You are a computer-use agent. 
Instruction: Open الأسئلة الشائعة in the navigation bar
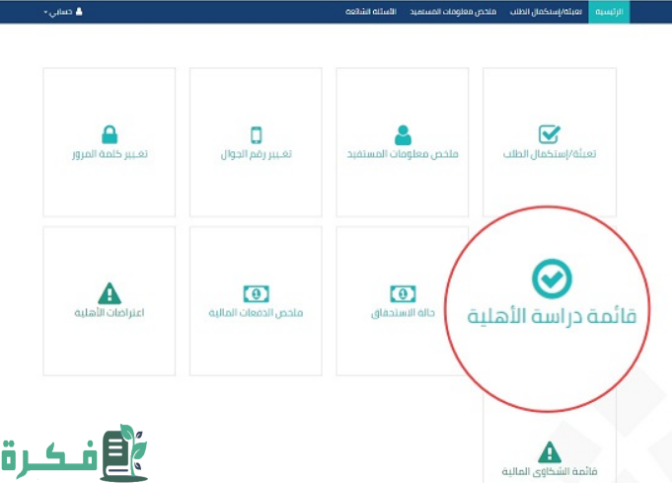click(x=371, y=12)
